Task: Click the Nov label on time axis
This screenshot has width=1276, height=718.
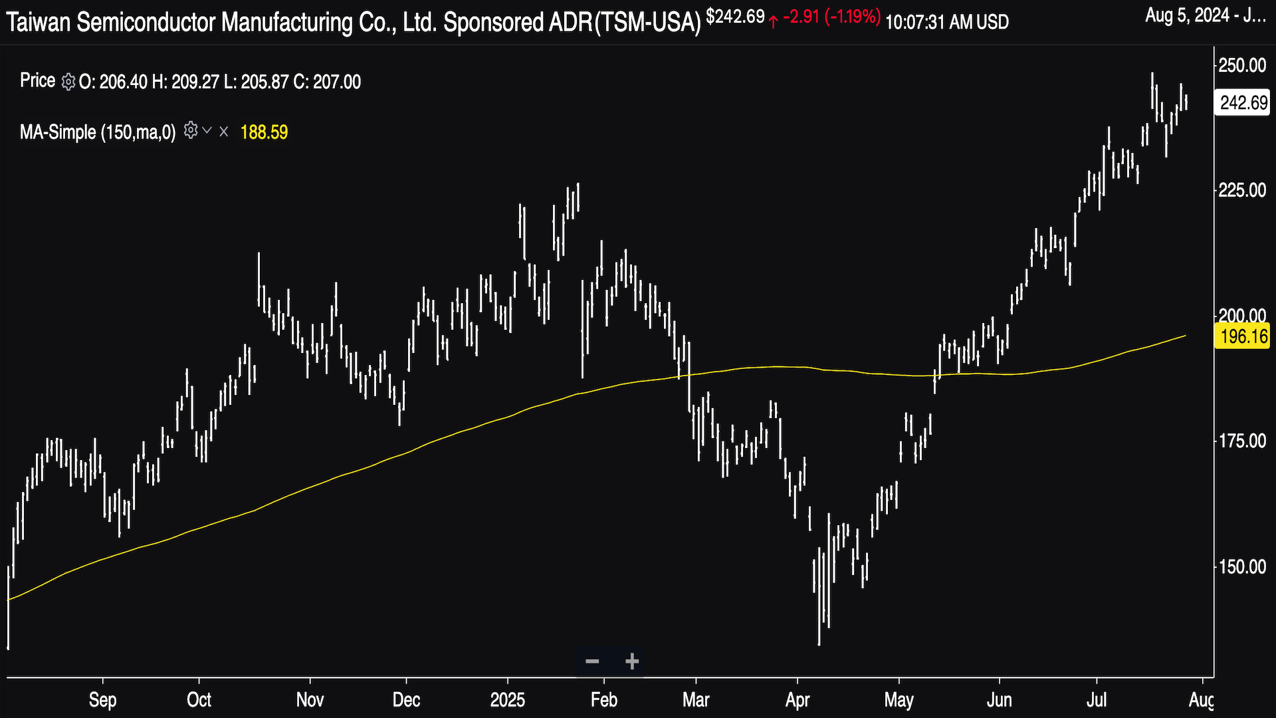Action: [x=310, y=699]
